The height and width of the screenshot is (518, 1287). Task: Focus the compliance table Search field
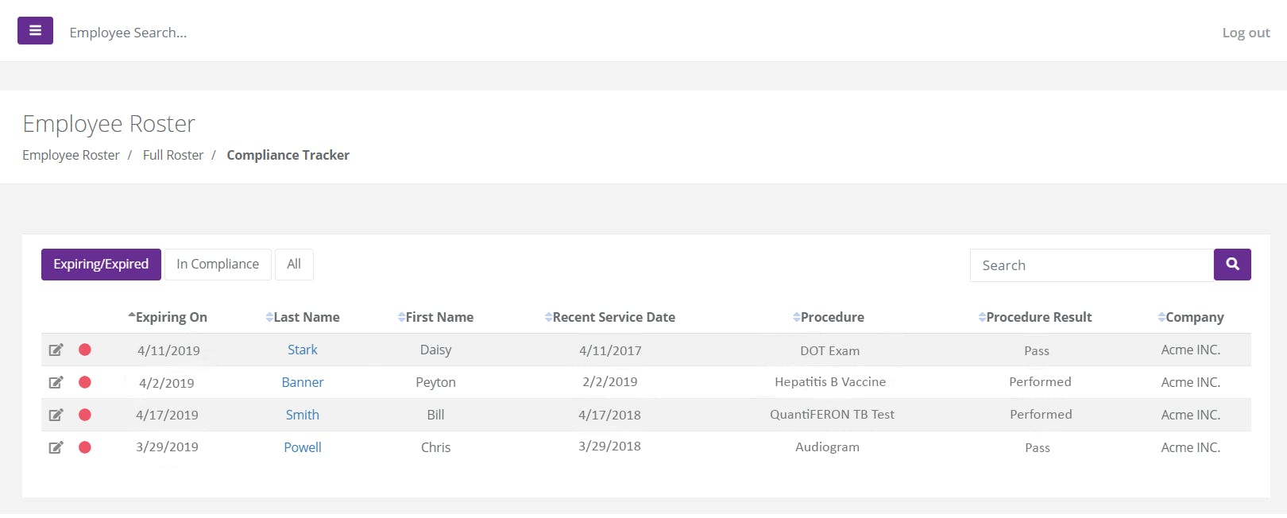coord(1092,265)
